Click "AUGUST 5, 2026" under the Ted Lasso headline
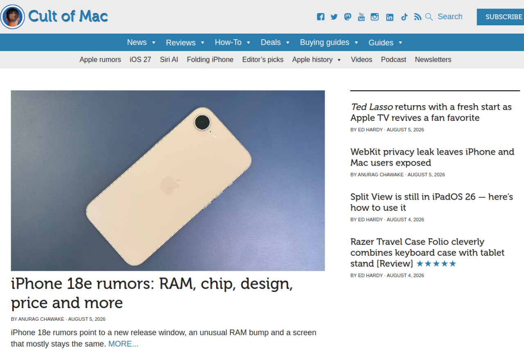This screenshot has width=524, height=349. tap(405, 130)
